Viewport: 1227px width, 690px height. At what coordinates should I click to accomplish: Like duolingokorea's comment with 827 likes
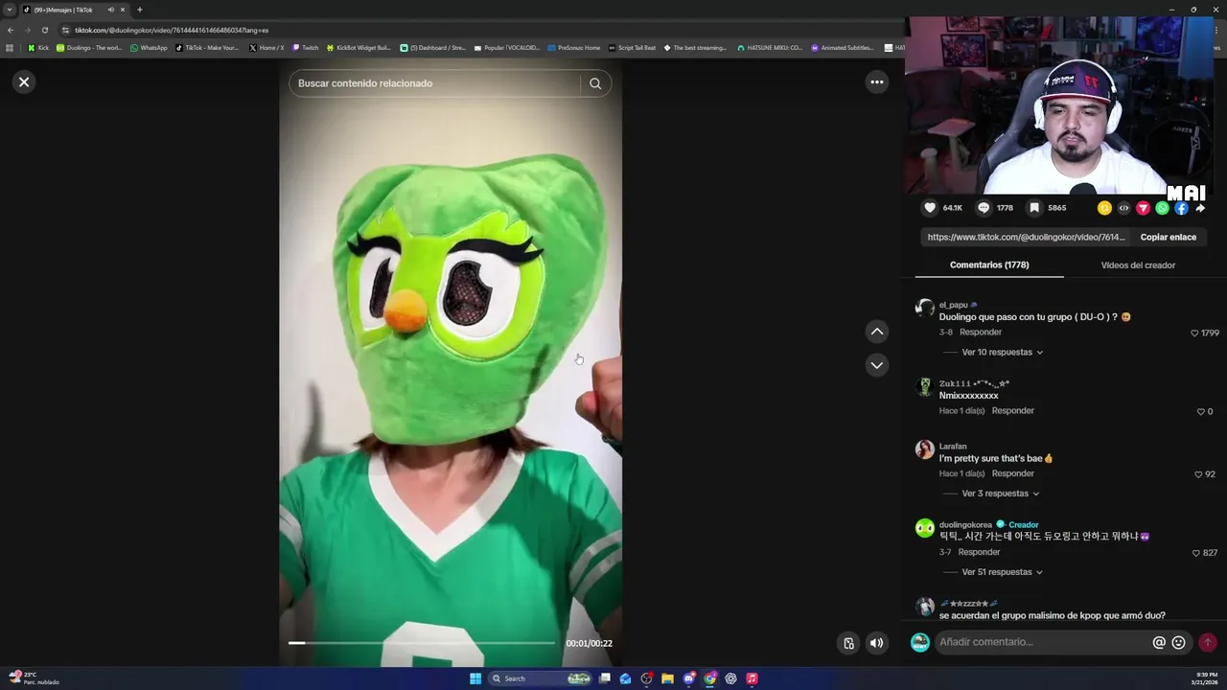(1195, 553)
